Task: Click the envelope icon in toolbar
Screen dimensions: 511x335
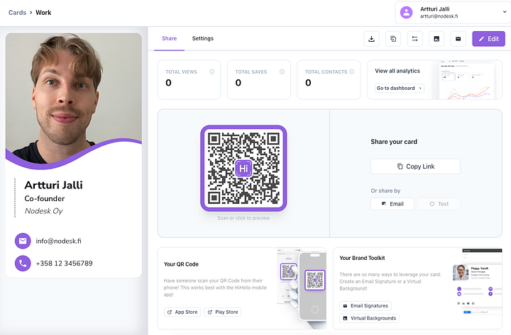Action: tap(458, 39)
